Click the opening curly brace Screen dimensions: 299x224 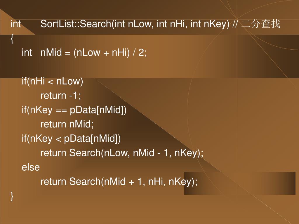click(12, 39)
